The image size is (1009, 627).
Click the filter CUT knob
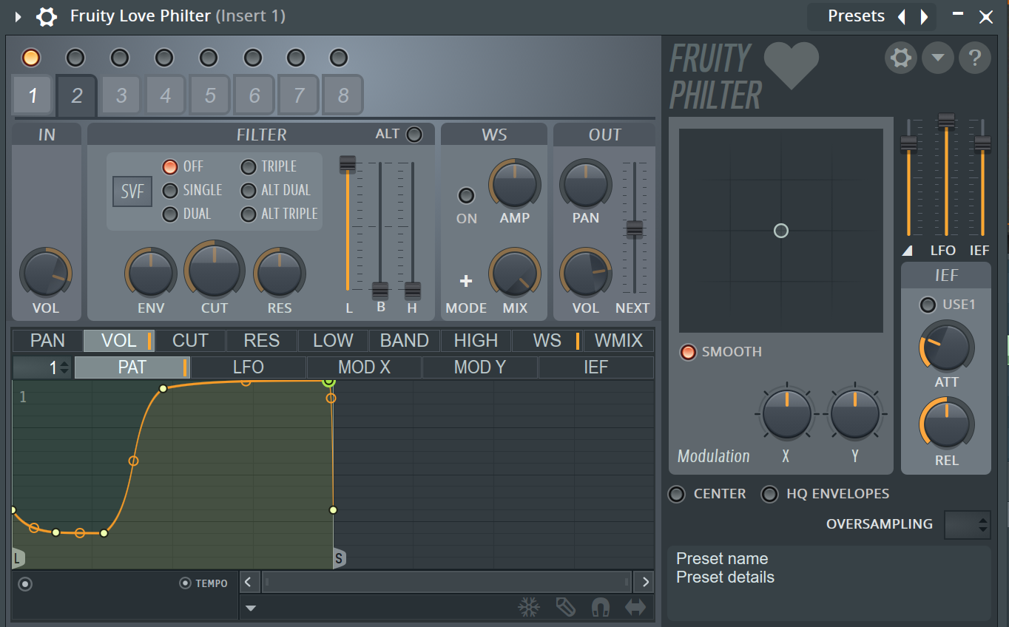coord(215,270)
